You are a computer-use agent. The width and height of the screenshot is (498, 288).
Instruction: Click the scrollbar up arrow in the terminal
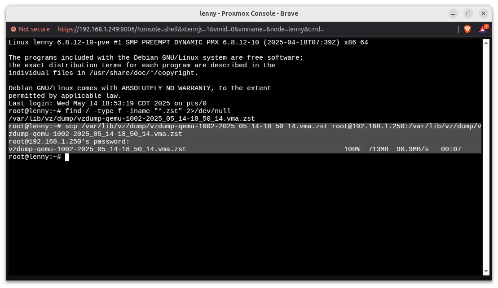[486, 43]
